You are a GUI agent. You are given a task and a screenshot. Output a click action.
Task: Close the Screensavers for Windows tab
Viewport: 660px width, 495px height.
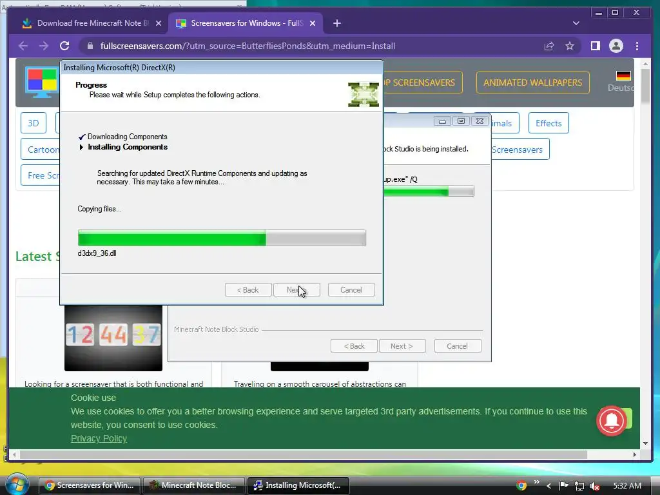click(313, 23)
